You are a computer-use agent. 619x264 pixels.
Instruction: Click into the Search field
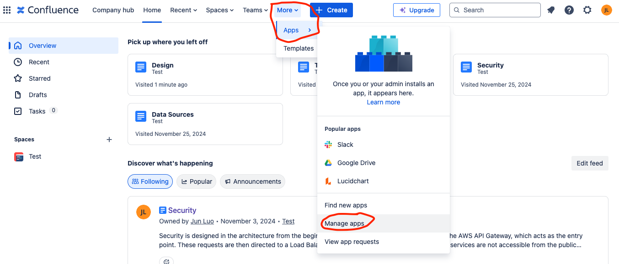point(495,10)
